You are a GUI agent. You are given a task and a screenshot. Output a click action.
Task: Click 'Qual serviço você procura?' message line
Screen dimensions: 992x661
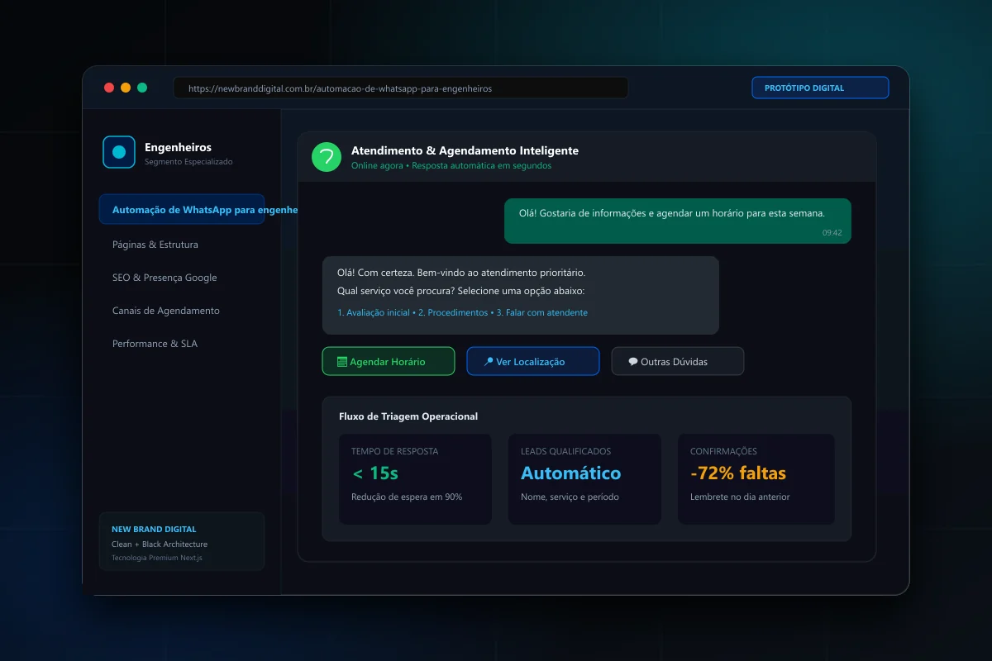pyautogui.click(x=460, y=291)
